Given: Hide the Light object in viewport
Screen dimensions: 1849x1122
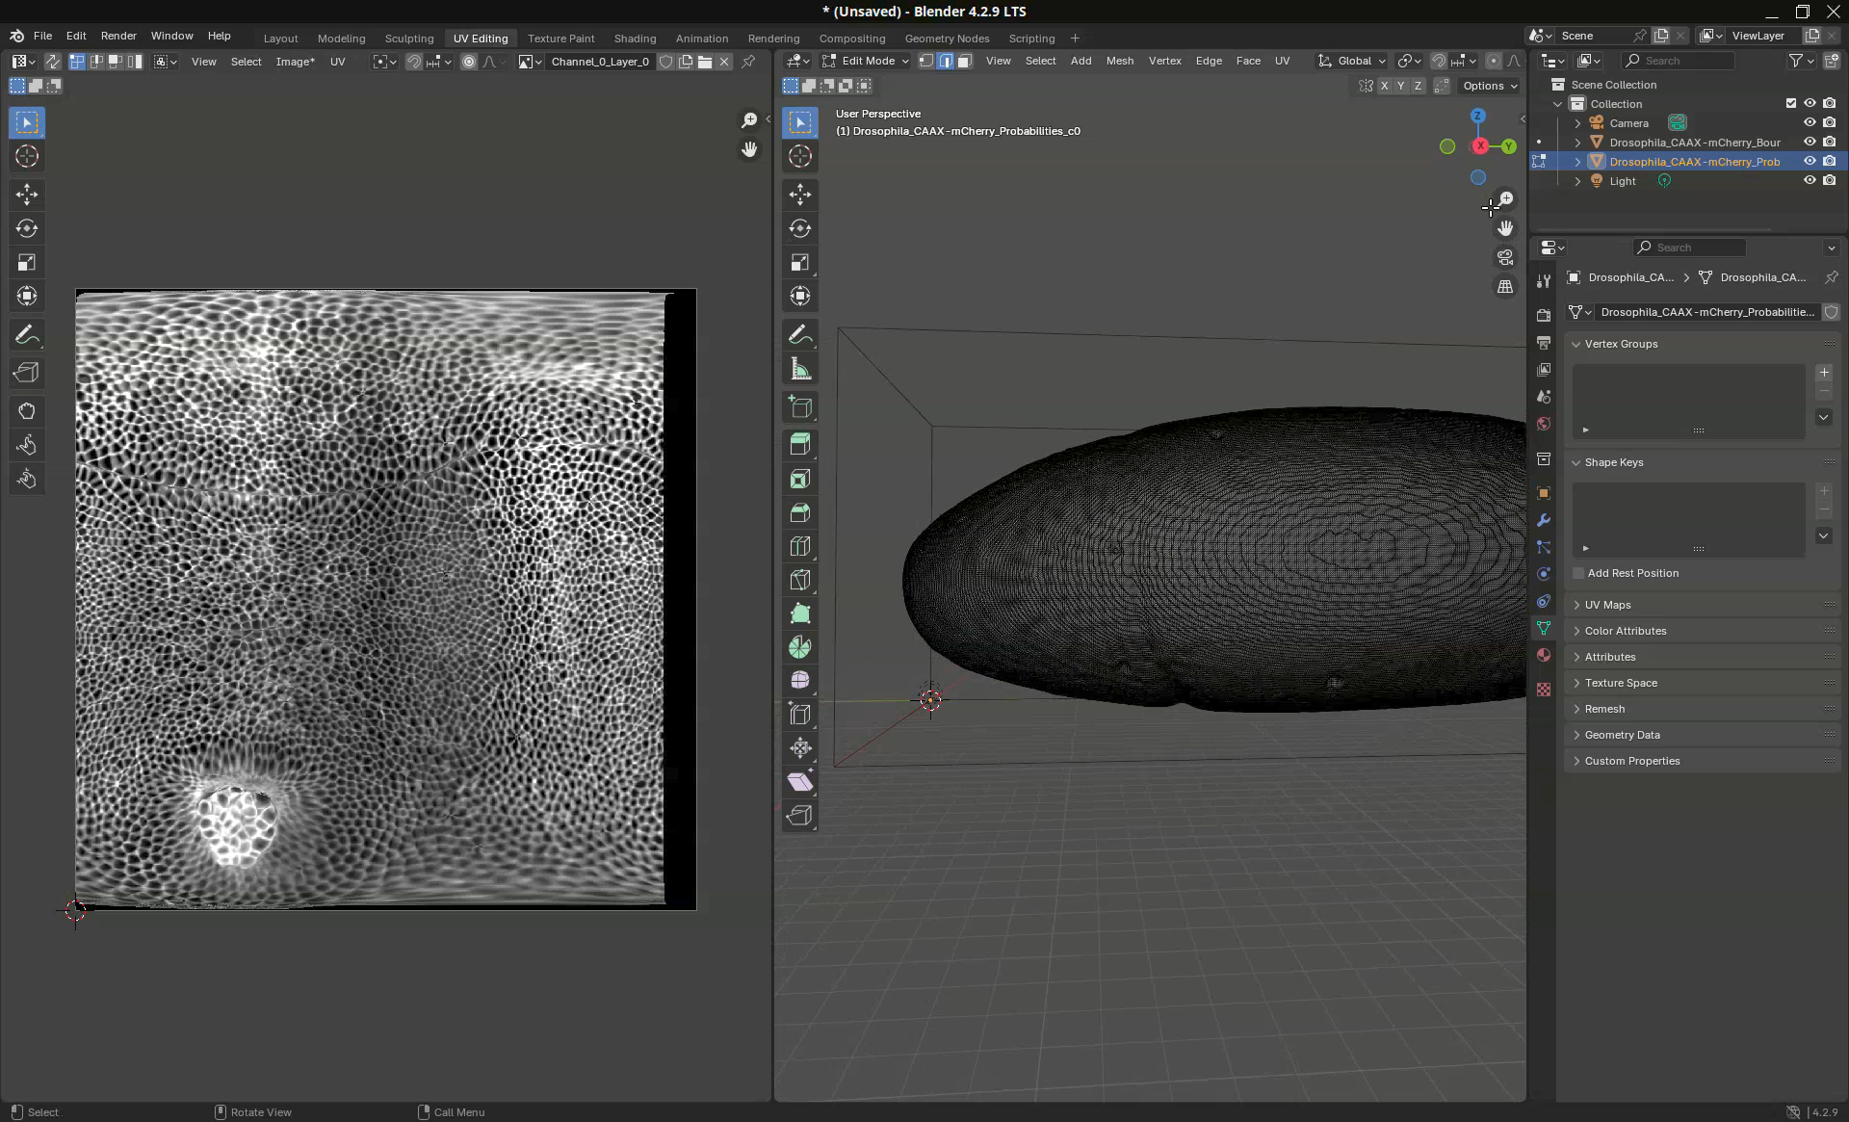Looking at the screenshot, I should [1810, 180].
